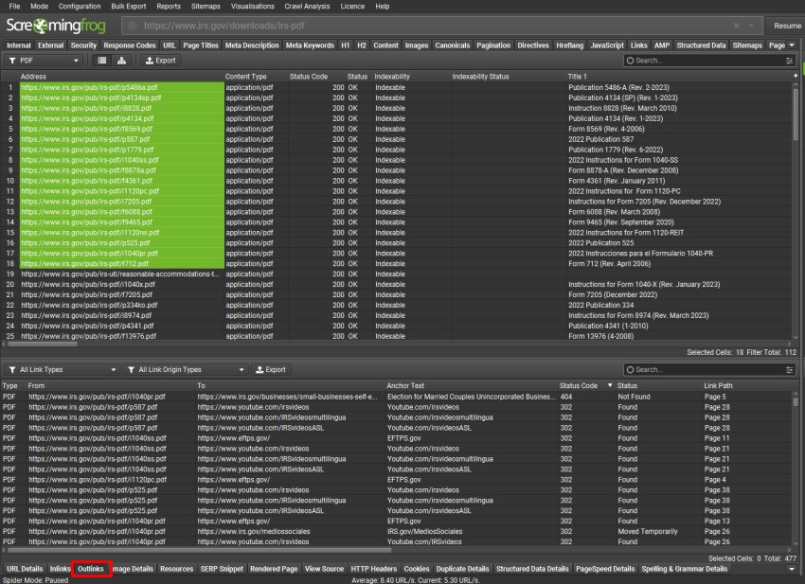Click the globe icon in the URL bar
Viewport: 805px width, 584px height.
pyautogui.click(x=133, y=26)
